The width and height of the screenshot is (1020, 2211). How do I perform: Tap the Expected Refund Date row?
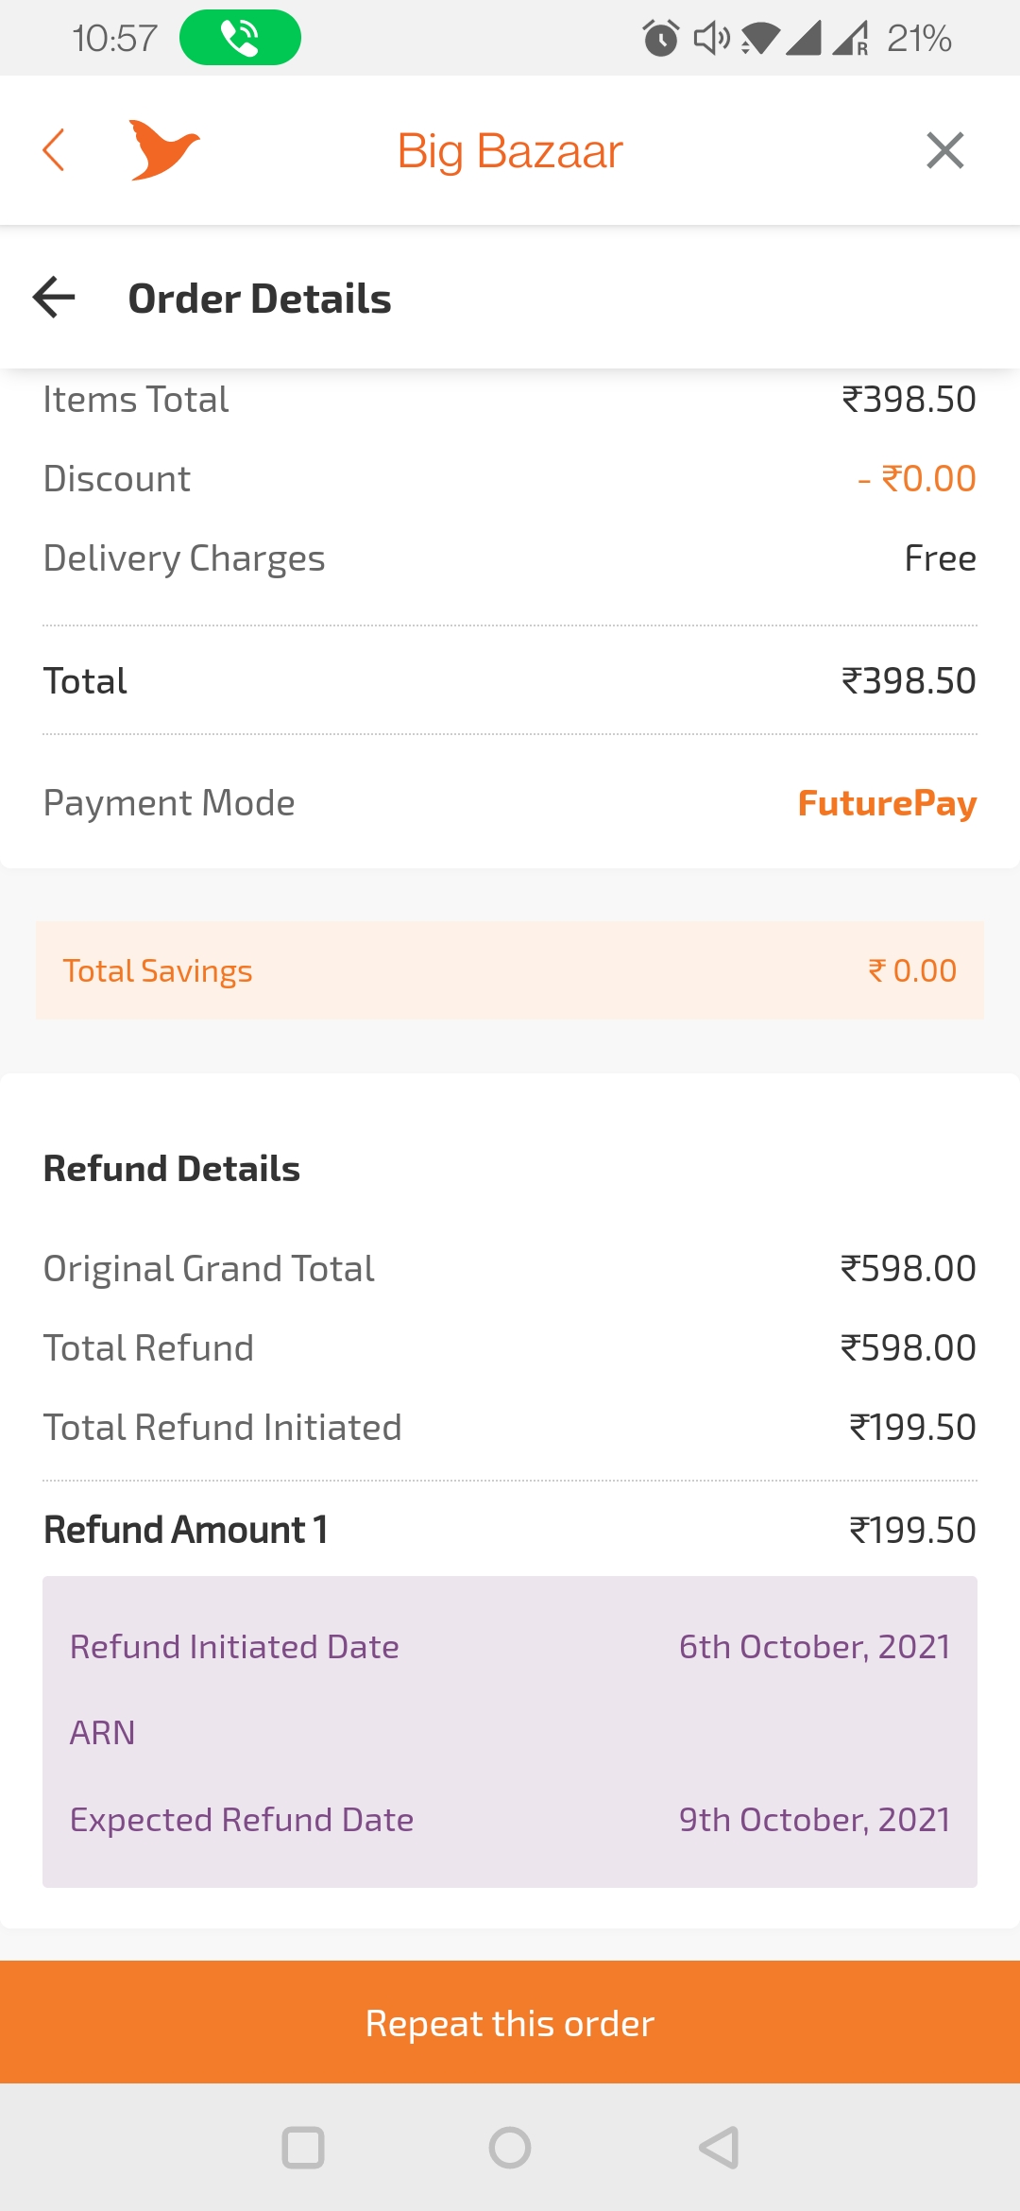pos(510,1820)
